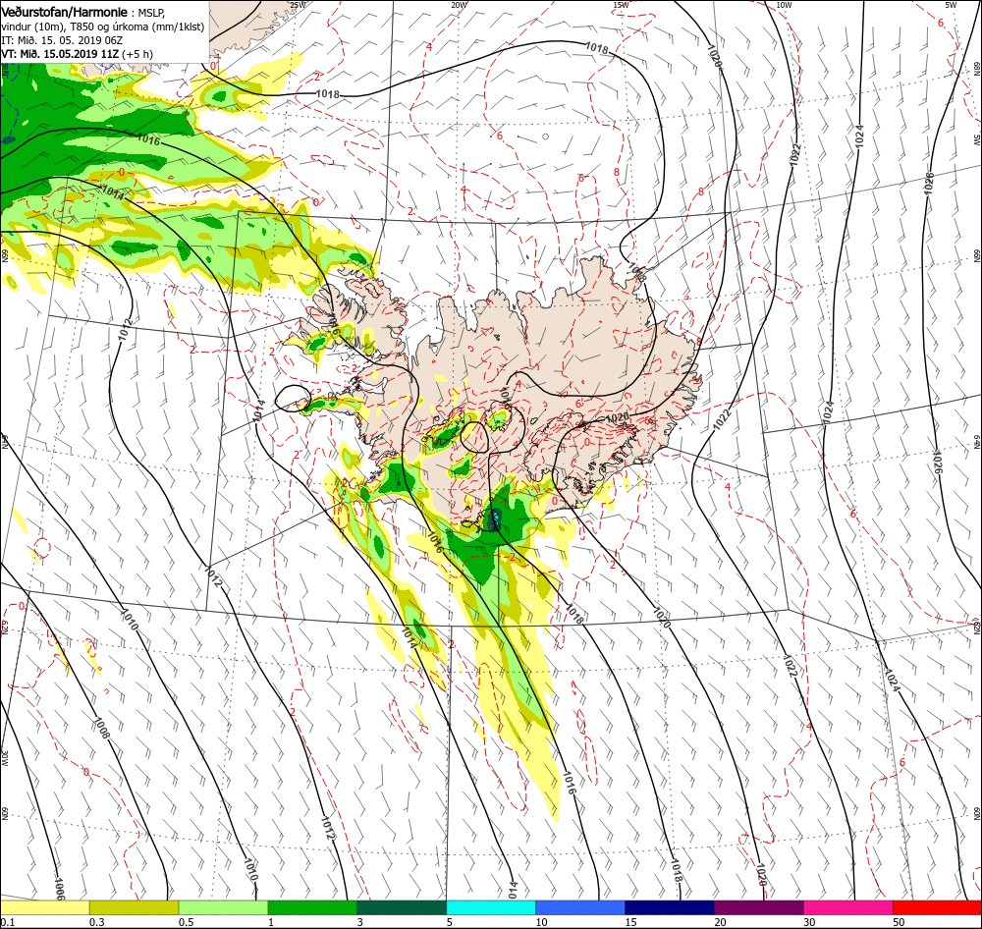Click the 'IT: Mið. 15. 05. 2019 06Z' line
This screenshot has width=982, height=929.
pyautogui.click(x=62, y=40)
